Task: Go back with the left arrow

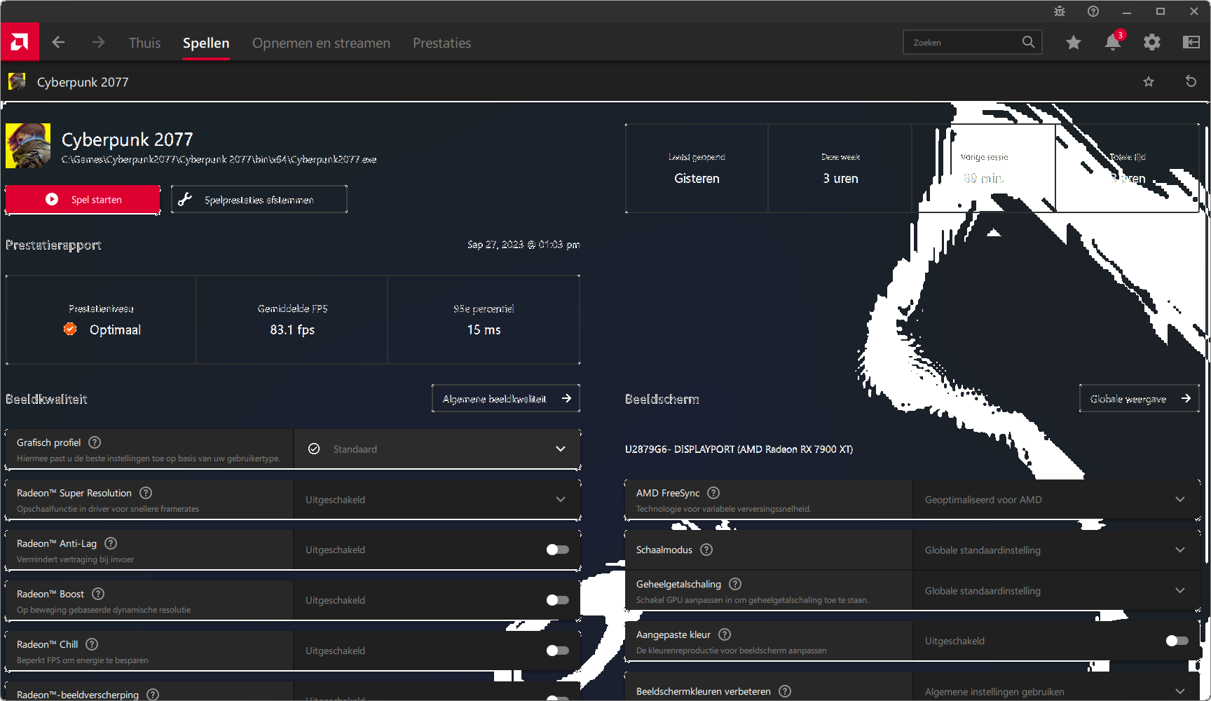Action: [58, 42]
